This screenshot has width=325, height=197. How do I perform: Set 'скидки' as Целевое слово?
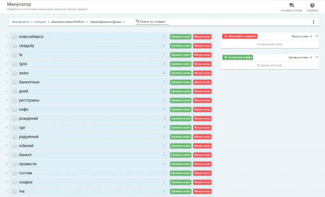click(181, 182)
